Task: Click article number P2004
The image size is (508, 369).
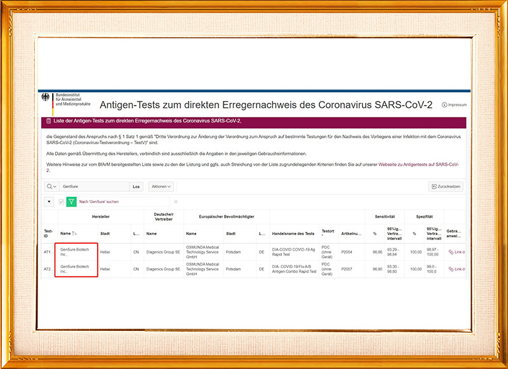Action: (347, 252)
